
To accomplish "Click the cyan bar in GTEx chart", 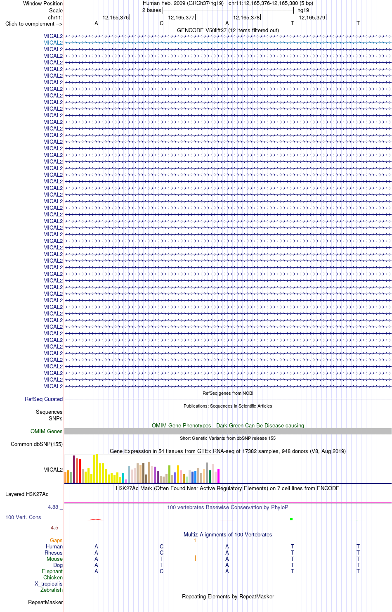I will pos(123,477).
